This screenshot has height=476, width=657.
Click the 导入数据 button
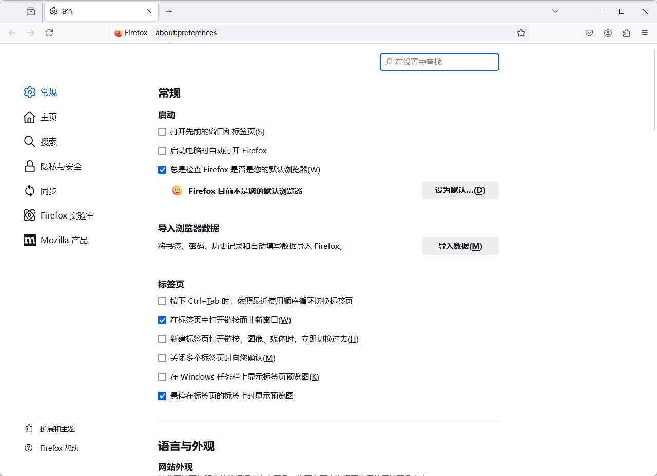pyautogui.click(x=460, y=246)
